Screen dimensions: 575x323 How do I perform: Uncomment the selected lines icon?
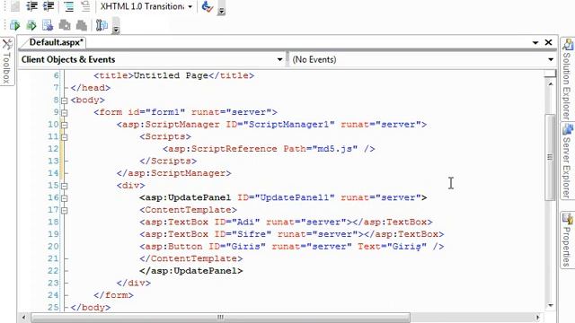click(x=85, y=6)
